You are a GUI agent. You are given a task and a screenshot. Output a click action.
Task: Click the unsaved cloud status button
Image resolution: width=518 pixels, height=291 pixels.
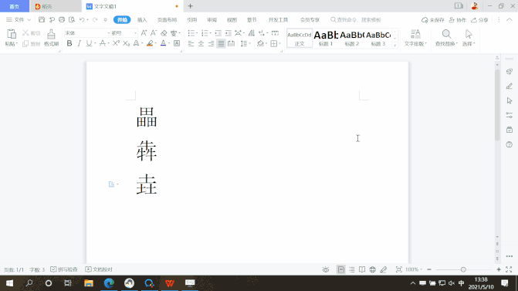pyautogui.click(x=433, y=20)
